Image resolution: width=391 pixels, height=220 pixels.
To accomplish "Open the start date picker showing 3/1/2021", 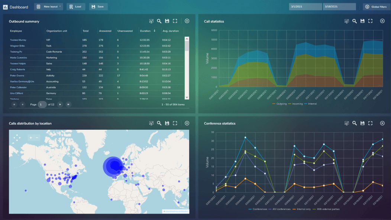I will 305,6.
